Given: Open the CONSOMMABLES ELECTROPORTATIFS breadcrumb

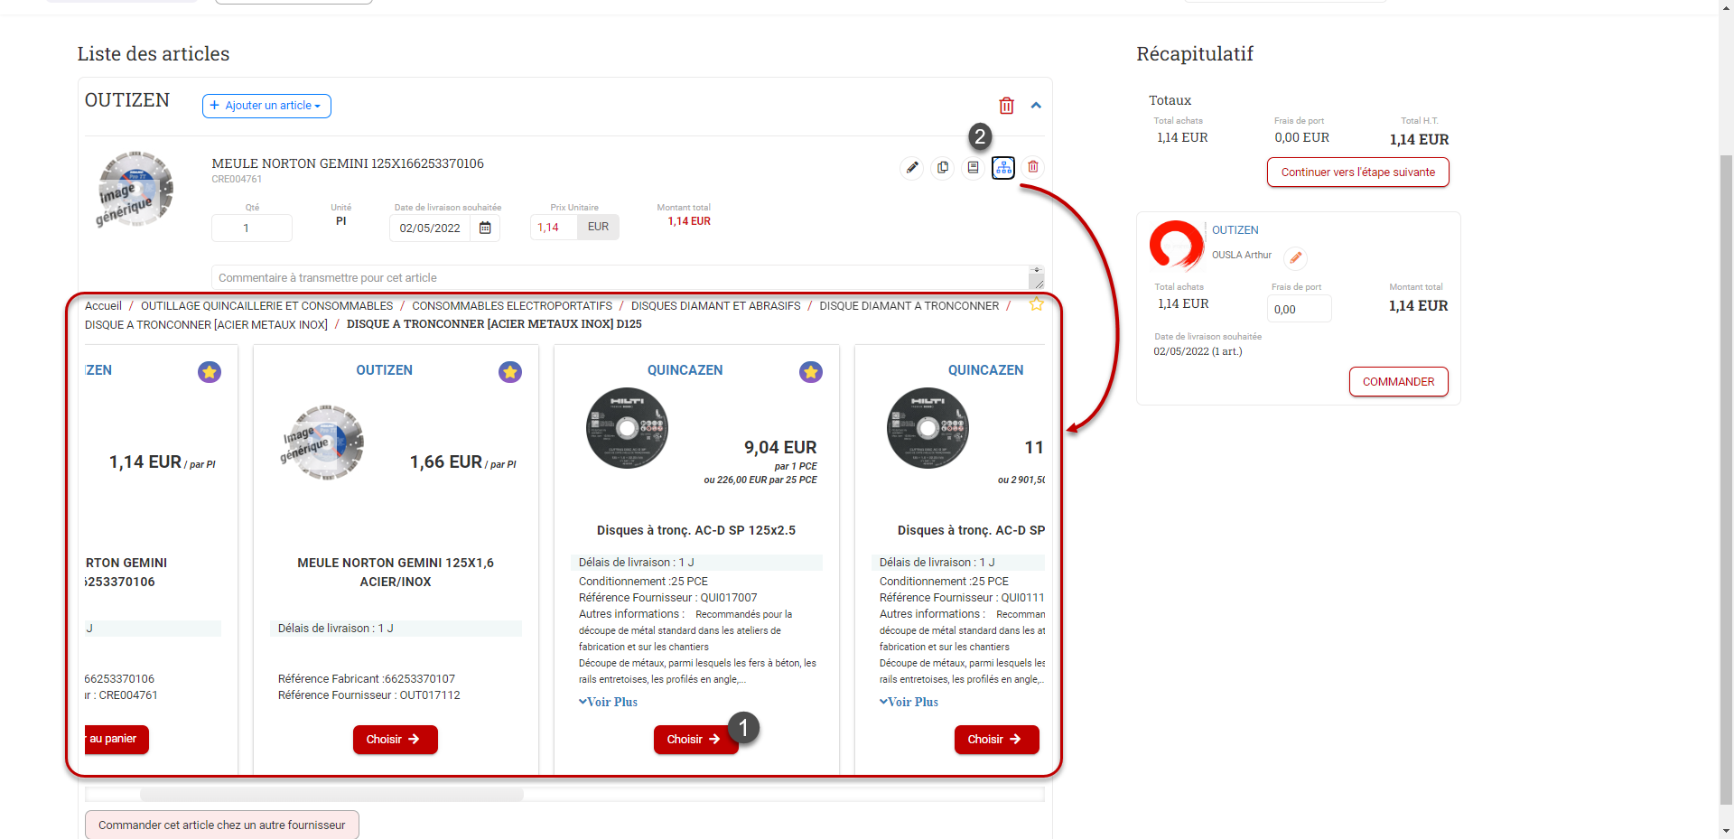Looking at the screenshot, I should pos(512,306).
